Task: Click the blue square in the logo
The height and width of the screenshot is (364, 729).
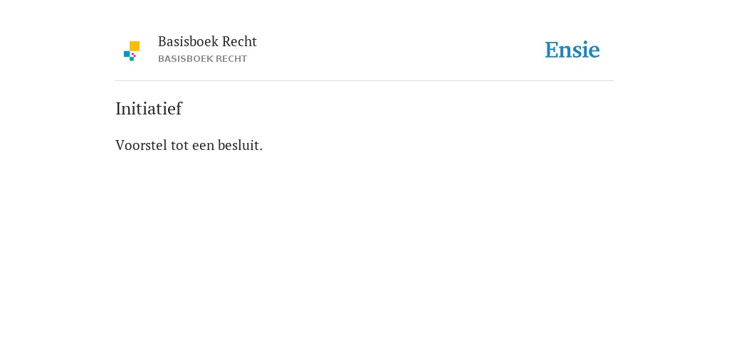Action: [127, 54]
